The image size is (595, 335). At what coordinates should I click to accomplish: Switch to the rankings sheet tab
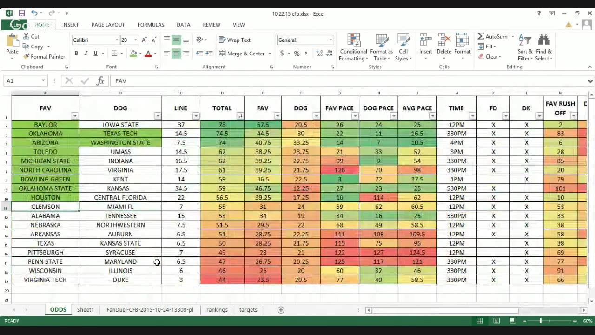click(217, 310)
